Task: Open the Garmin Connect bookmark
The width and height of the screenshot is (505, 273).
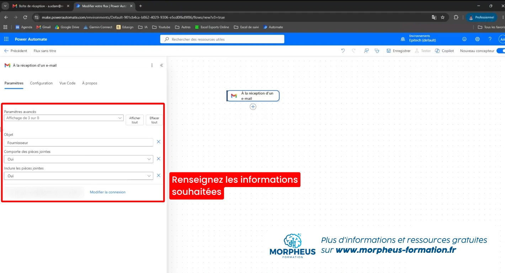Action: pos(98,27)
